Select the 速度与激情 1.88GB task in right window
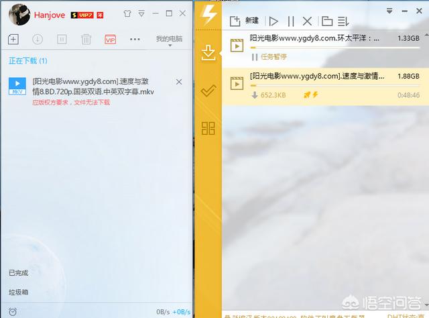Image resolution: width=429 pixels, height=318 pixels. click(325, 87)
